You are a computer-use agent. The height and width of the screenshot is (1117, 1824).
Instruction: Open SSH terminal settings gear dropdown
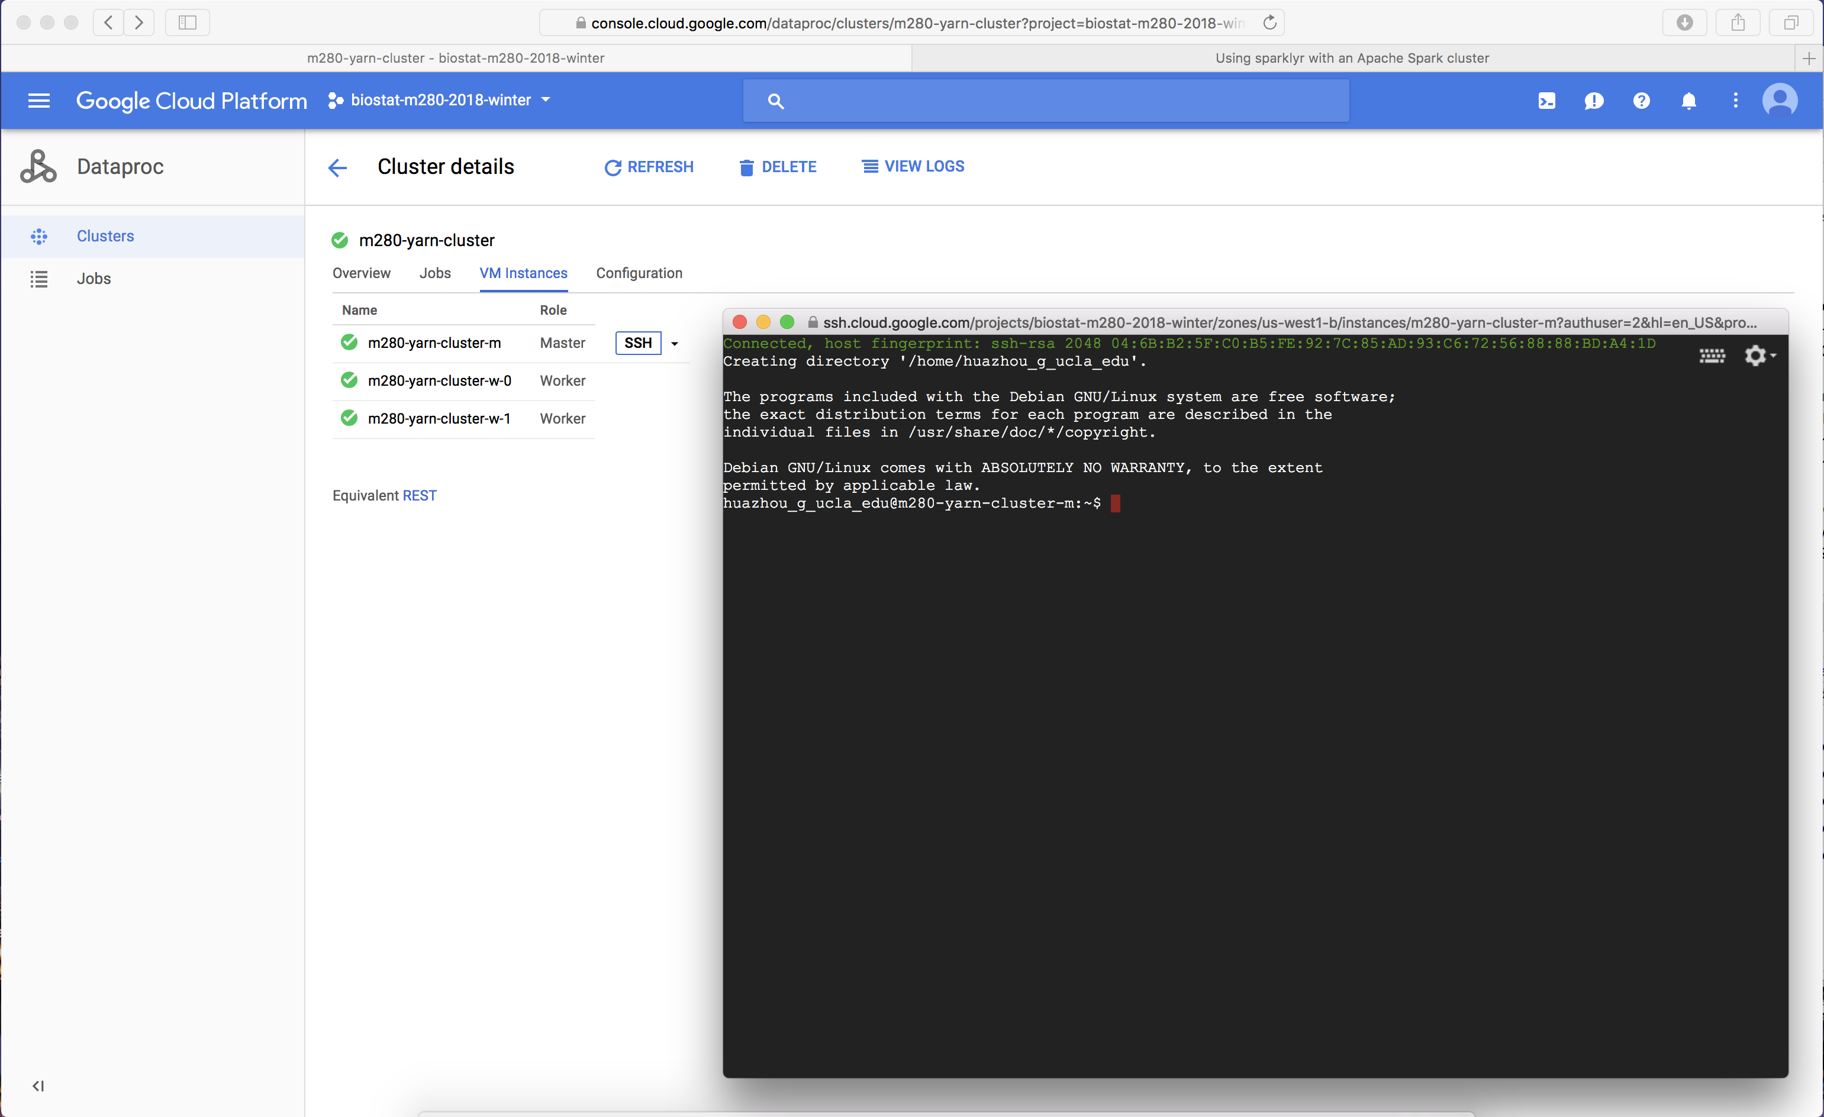pos(1759,356)
